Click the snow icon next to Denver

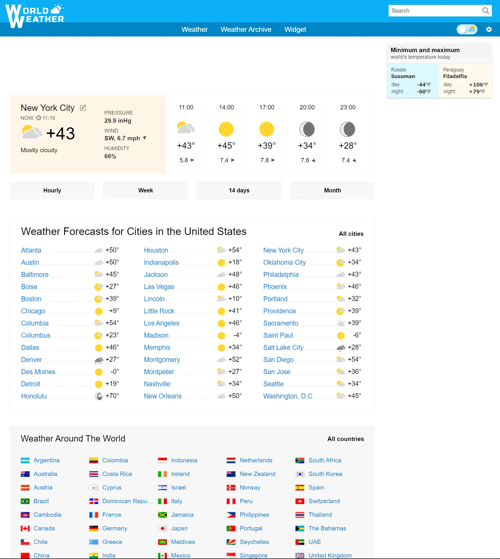point(99,360)
